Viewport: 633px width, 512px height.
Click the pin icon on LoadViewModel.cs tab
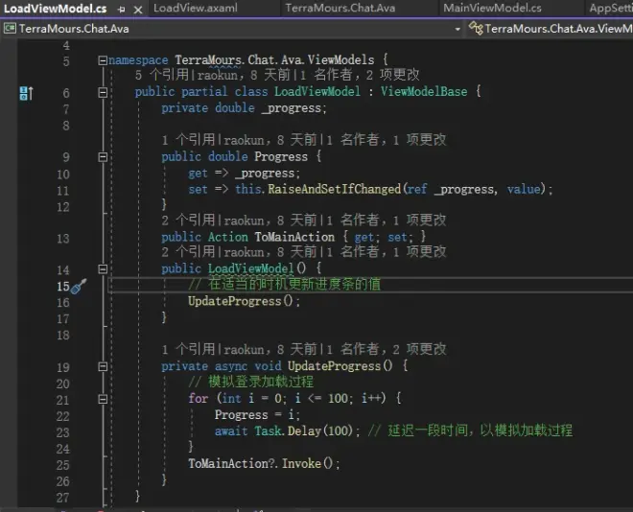[121, 9]
